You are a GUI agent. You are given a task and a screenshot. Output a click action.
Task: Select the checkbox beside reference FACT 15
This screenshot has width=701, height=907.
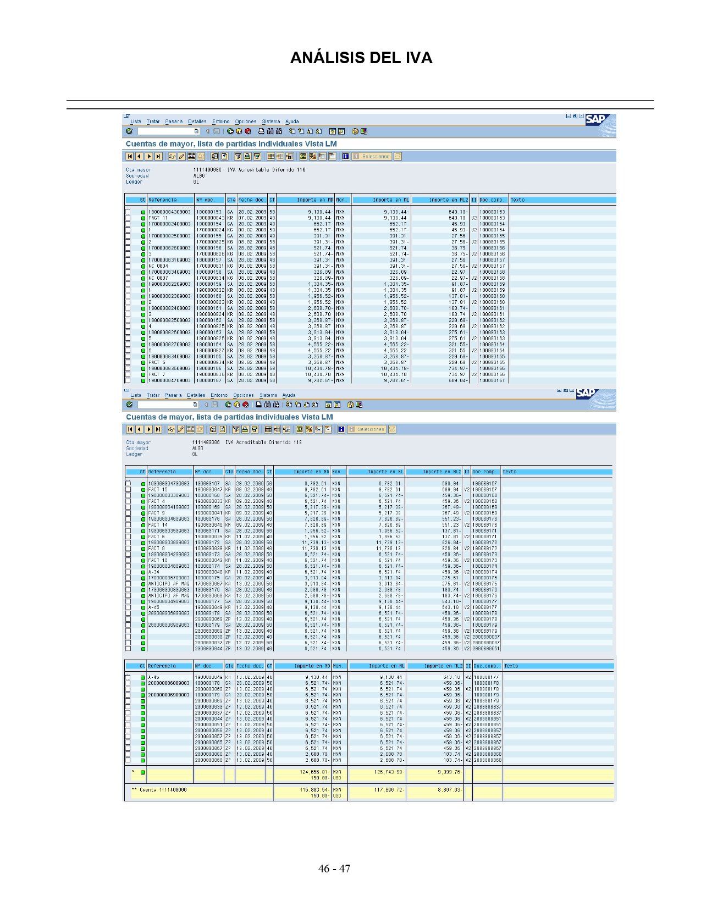pos(128,489)
